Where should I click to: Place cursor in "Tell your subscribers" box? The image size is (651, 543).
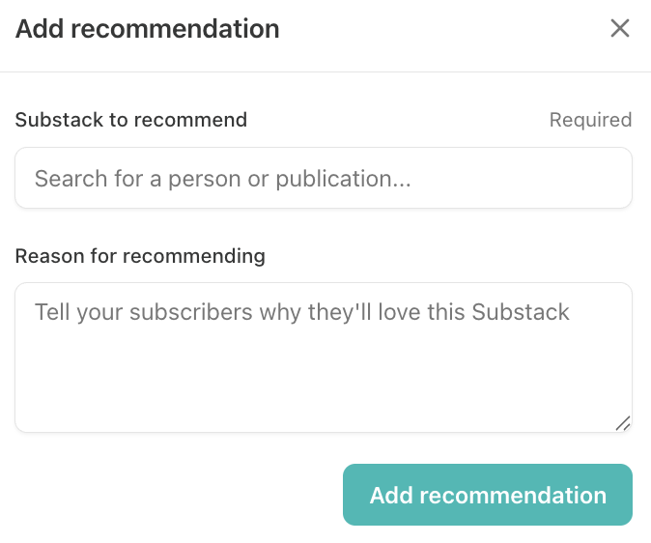tap(324, 357)
